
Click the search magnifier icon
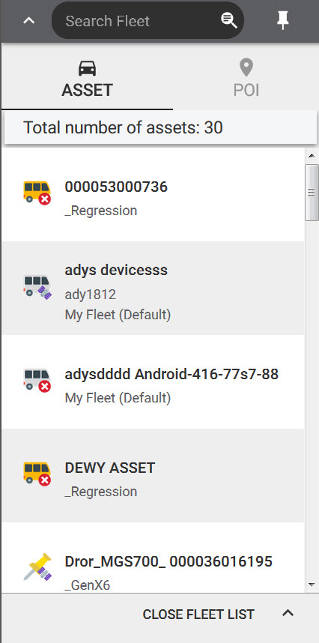pyautogui.click(x=229, y=20)
